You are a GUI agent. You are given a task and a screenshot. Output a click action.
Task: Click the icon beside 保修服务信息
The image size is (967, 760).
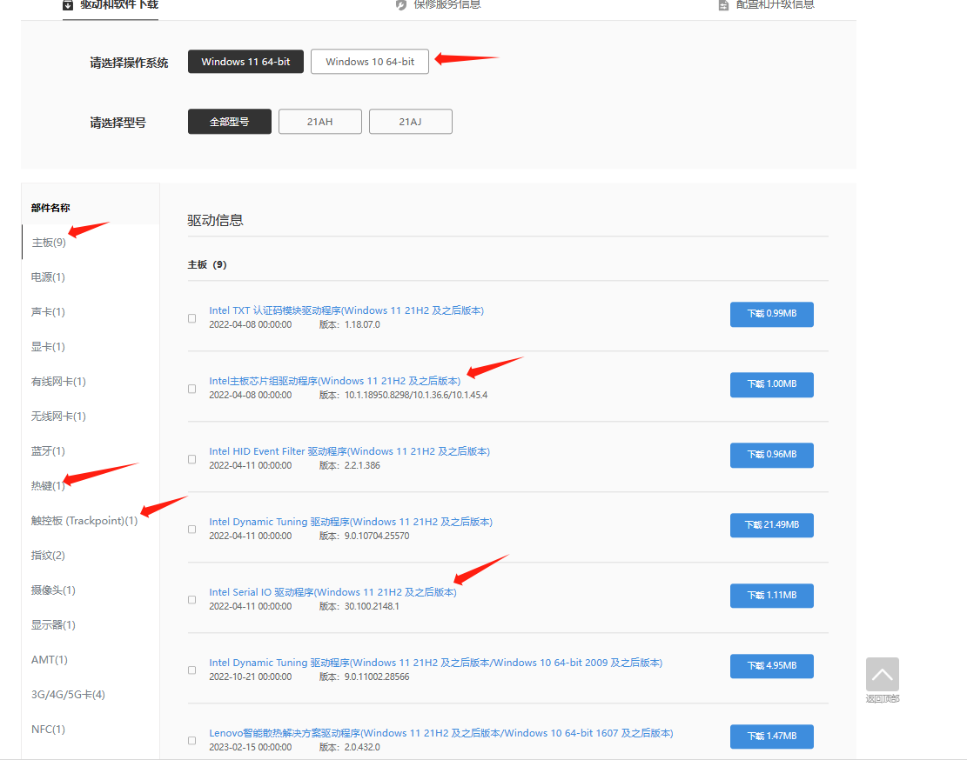(x=400, y=4)
